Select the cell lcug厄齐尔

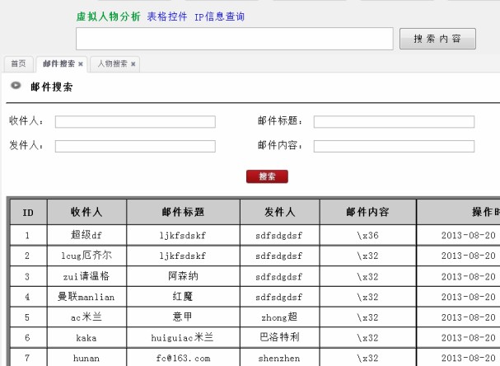click(x=86, y=256)
